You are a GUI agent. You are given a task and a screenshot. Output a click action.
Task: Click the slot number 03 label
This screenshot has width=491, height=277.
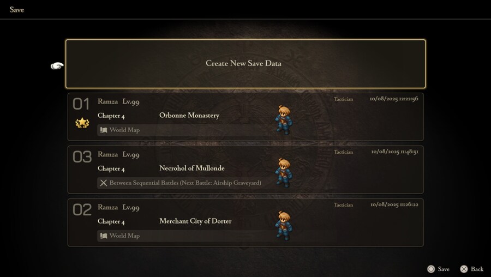pos(82,157)
